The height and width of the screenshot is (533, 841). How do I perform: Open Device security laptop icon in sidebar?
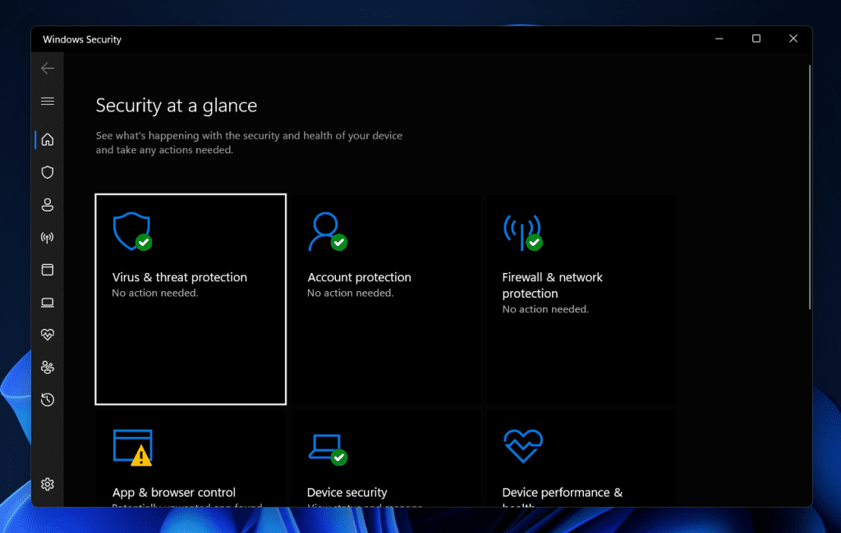click(48, 303)
